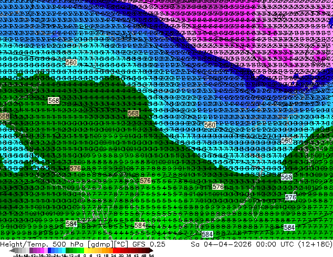This screenshot has height=257, width=333.
Task: Click the "(12+180)" forecast hour text
Action: point(315,244)
